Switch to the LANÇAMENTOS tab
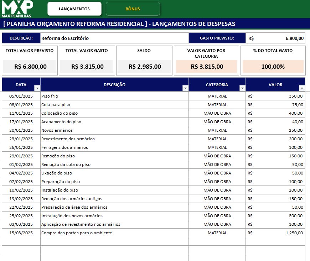The width and height of the screenshot is (310, 261). pyautogui.click(x=74, y=8)
